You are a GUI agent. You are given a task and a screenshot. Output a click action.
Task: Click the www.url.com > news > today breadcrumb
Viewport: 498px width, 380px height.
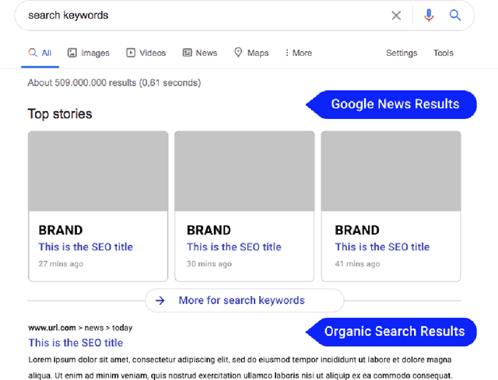pyautogui.click(x=80, y=328)
